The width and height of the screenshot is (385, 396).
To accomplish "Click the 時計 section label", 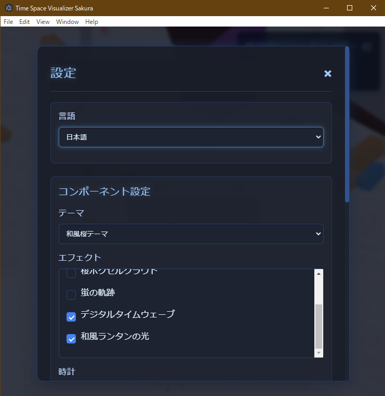I will click(67, 372).
